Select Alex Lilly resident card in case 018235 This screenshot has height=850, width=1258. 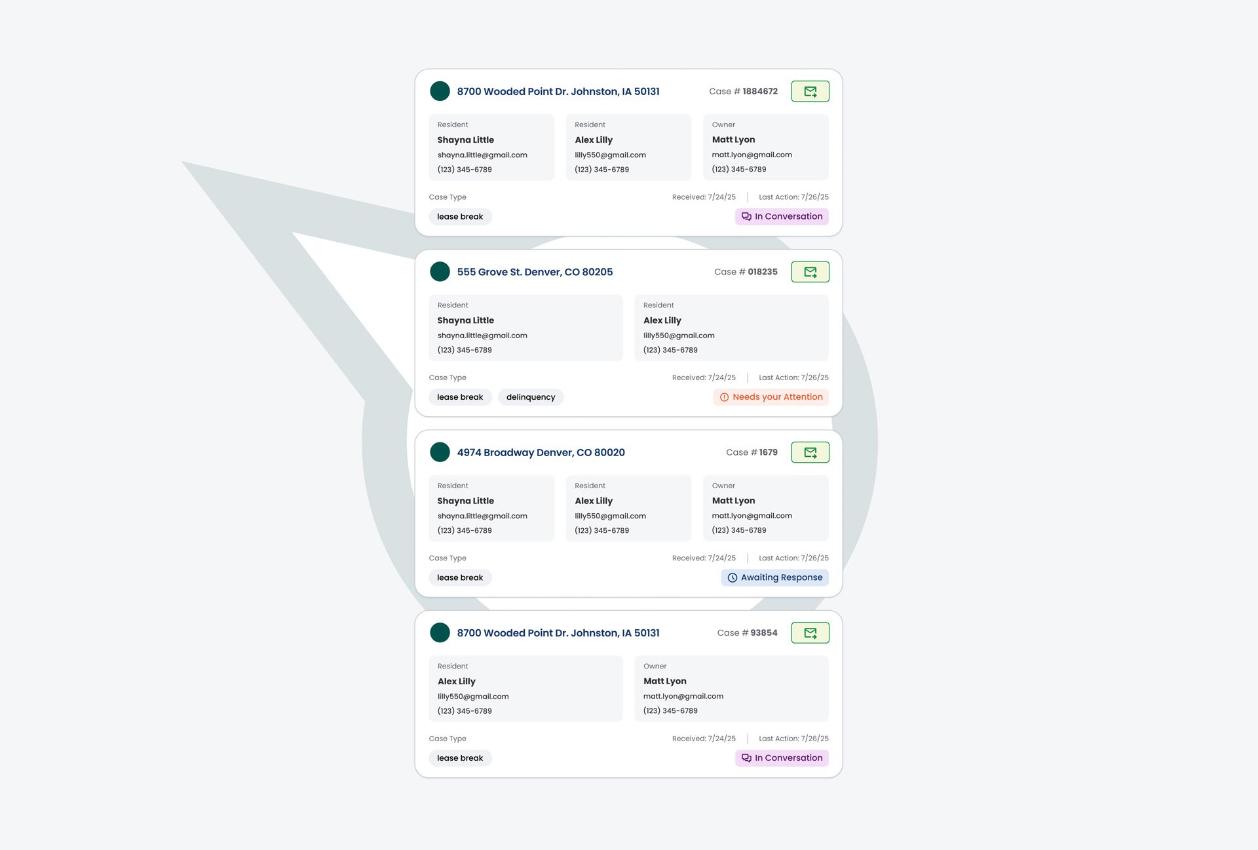click(x=731, y=328)
